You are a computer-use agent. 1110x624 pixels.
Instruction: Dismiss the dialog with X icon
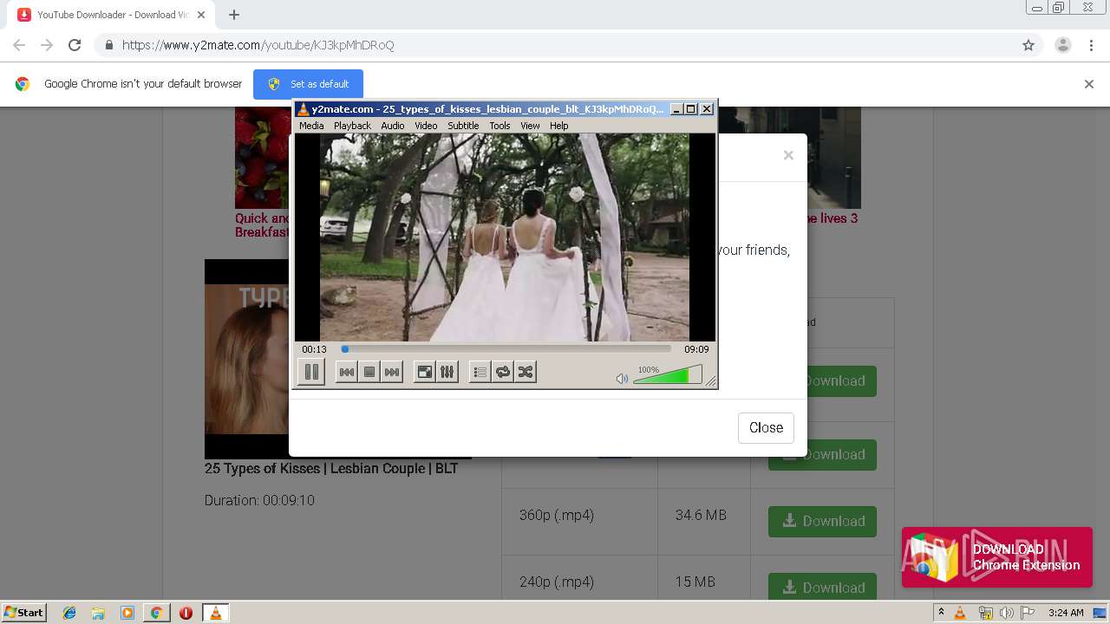pos(788,155)
